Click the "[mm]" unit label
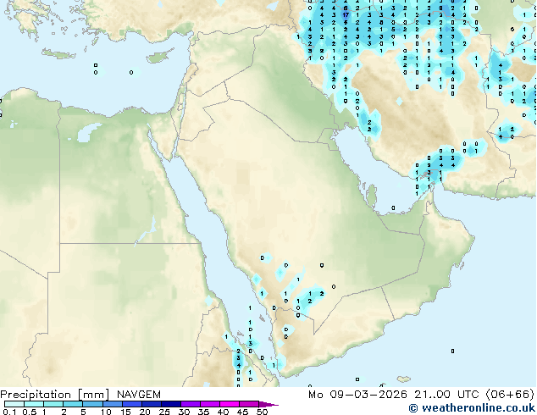Viewport: 537px width, 415px height. click(x=93, y=395)
